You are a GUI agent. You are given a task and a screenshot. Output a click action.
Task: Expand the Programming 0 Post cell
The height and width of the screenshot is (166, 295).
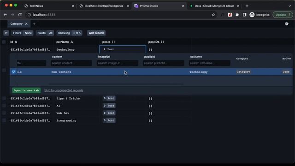(109, 120)
